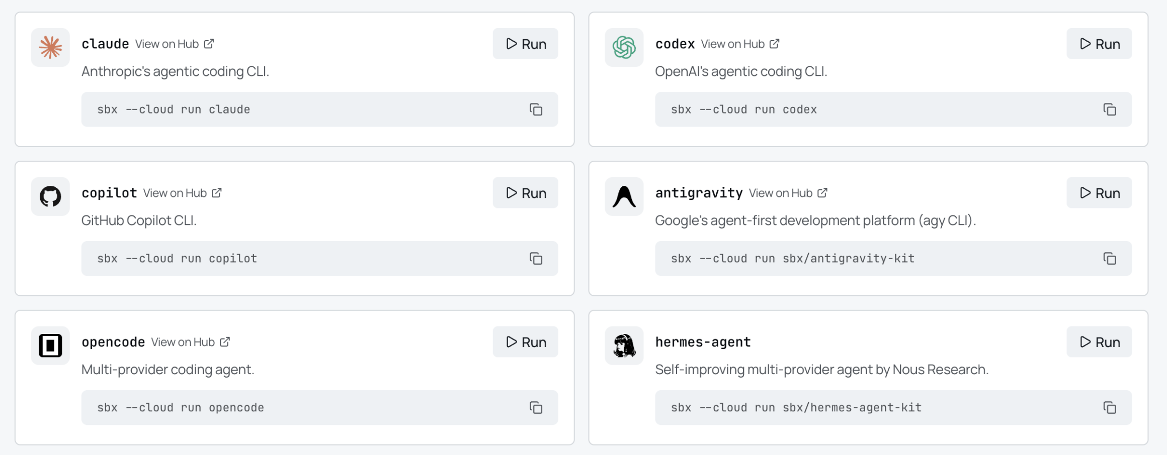This screenshot has width=1167, height=455.
Task: Copy the 'sbx --cloud run opencode' command
Action: point(536,408)
